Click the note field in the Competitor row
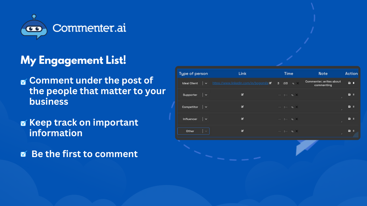 pos(323,107)
